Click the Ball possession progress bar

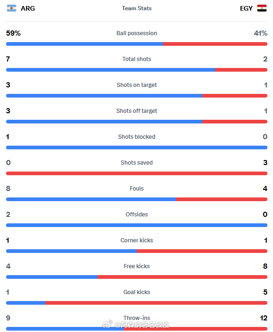click(x=137, y=44)
